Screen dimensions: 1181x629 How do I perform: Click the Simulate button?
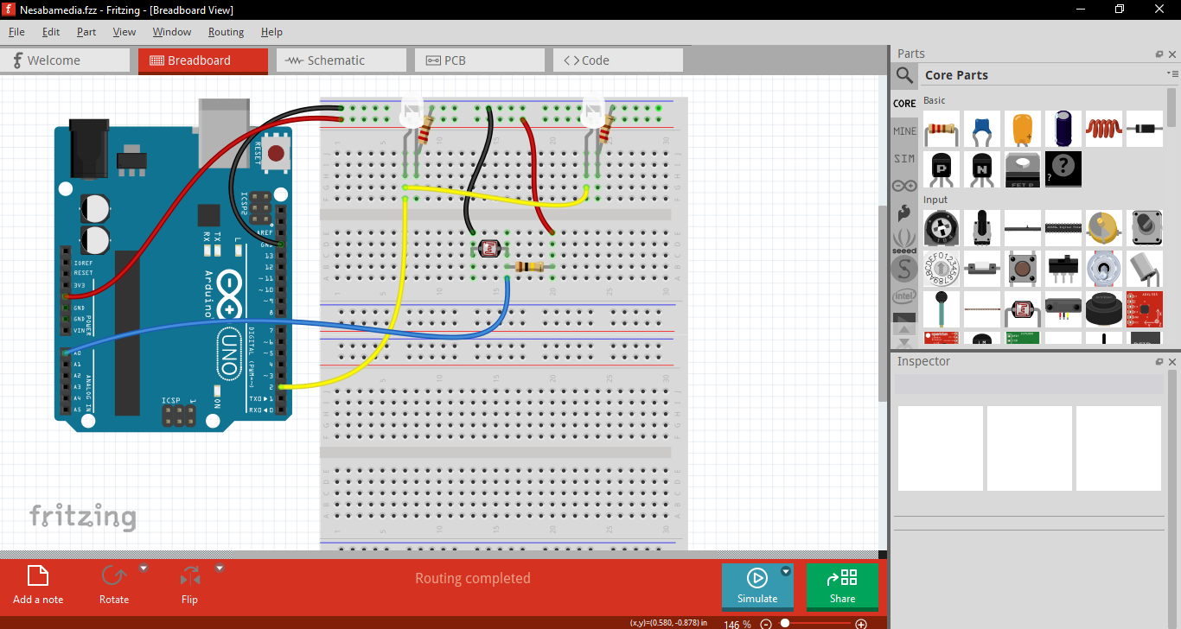(x=756, y=586)
